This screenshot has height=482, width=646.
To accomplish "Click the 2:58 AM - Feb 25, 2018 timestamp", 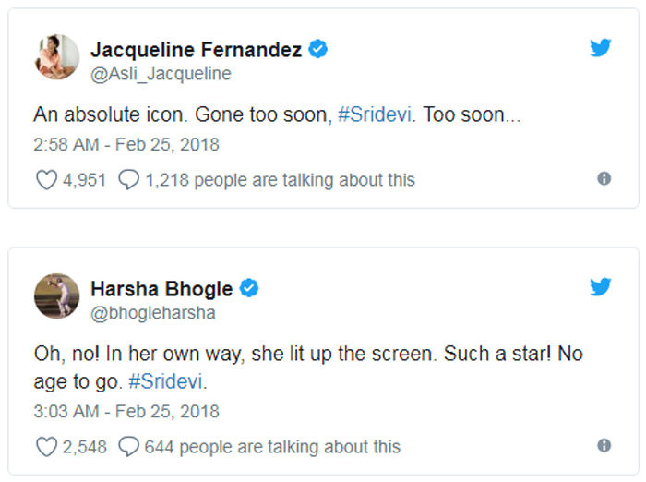I will (x=126, y=145).
